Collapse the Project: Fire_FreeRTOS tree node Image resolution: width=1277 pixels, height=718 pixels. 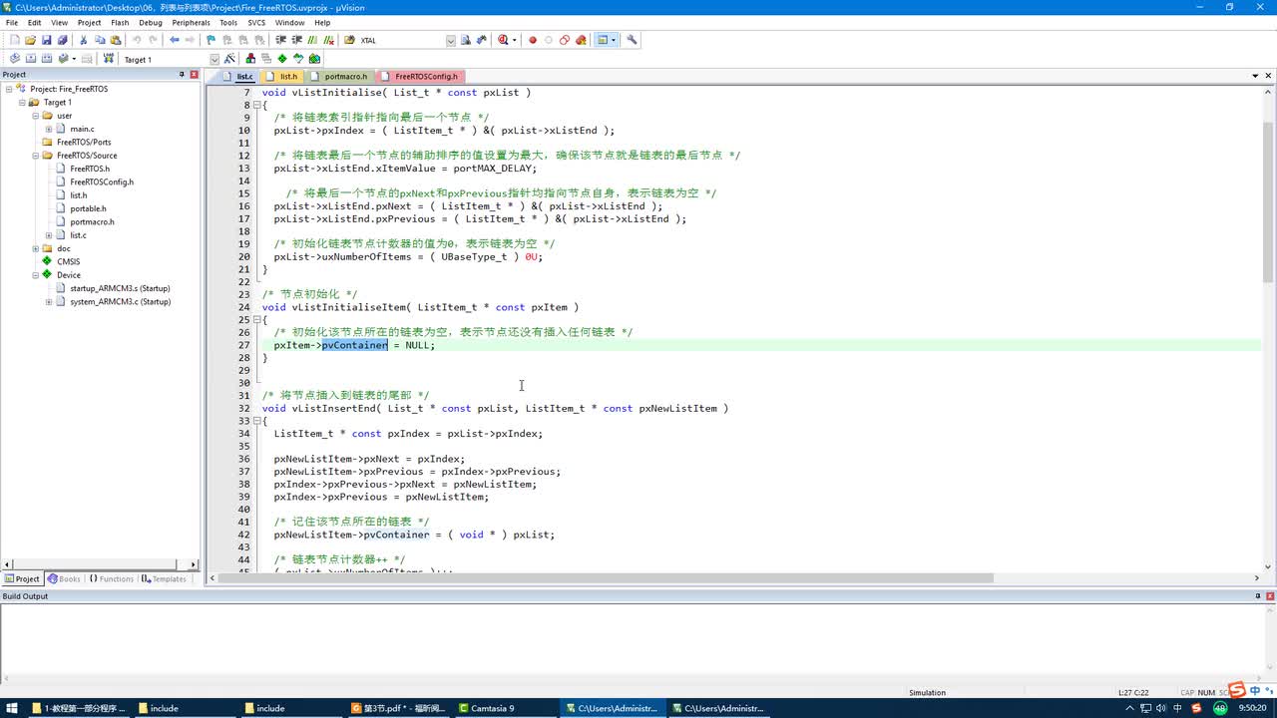[9, 89]
